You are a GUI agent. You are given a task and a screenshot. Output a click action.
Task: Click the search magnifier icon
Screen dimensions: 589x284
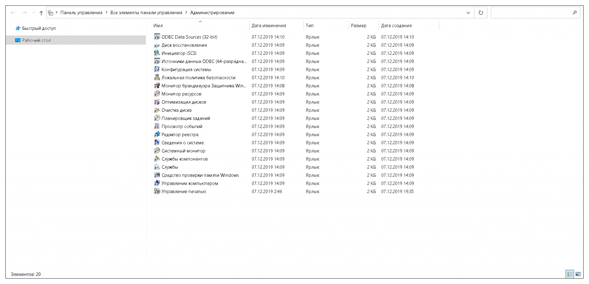tap(574, 13)
